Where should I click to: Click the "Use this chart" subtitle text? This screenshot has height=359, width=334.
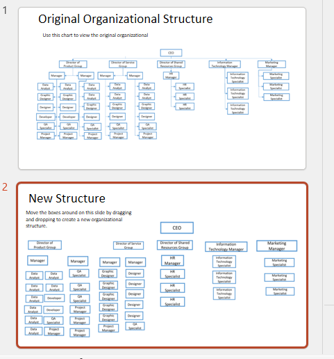95,35
